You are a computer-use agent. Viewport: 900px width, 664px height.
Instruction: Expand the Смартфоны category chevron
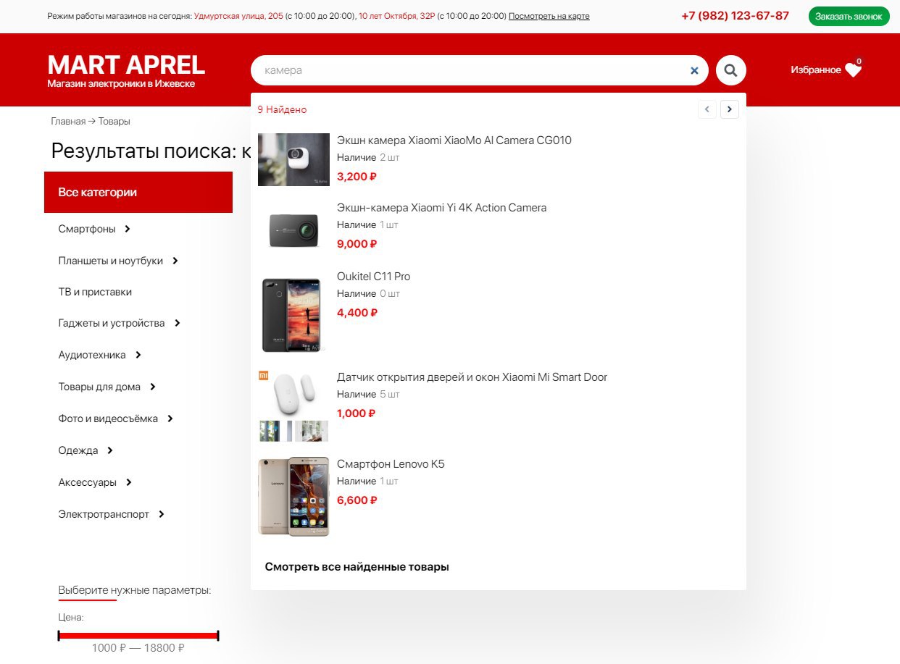[x=128, y=229]
